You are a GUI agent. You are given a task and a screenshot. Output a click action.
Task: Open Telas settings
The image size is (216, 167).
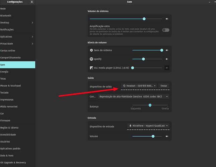pyautogui.click(x=18, y=78)
